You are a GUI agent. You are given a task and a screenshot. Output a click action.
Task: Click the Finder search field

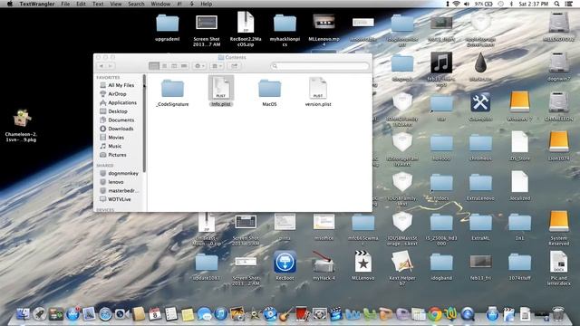[320, 66]
